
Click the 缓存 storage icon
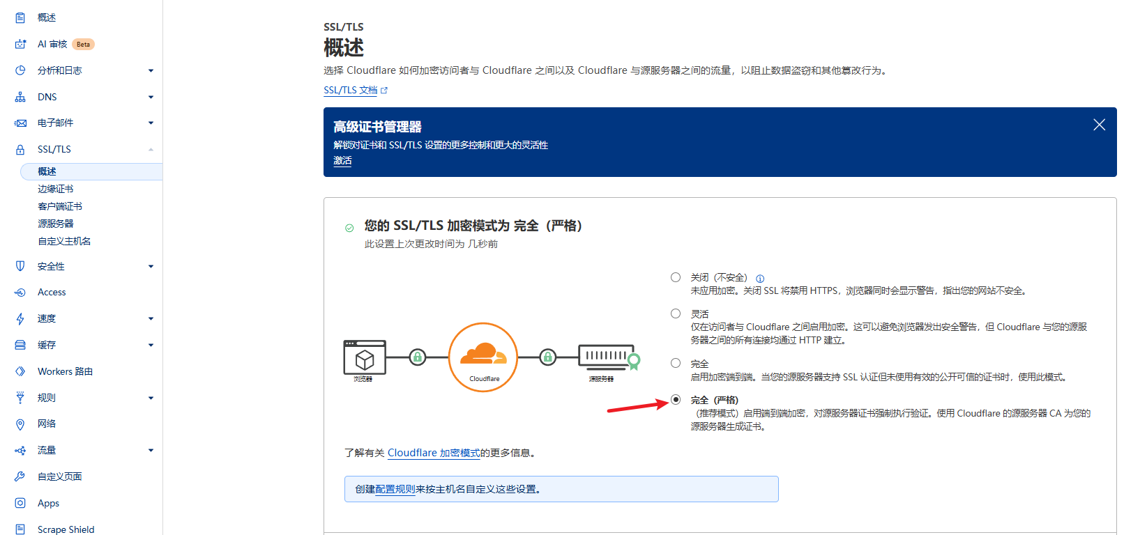(x=20, y=345)
